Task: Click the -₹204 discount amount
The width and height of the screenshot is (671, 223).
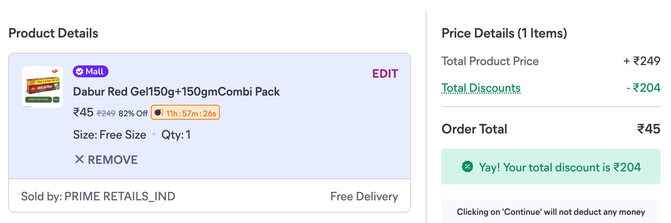Action: [x=643, y=88]
